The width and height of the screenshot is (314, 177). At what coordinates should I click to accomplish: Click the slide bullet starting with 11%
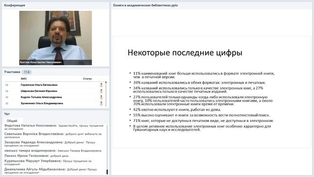(204, 75)
